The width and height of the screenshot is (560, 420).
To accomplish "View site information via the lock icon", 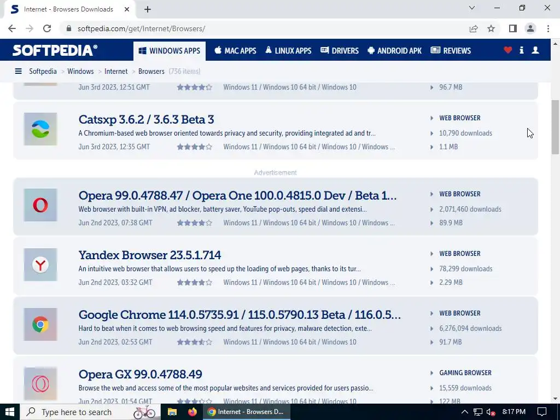I will point(69,28).
